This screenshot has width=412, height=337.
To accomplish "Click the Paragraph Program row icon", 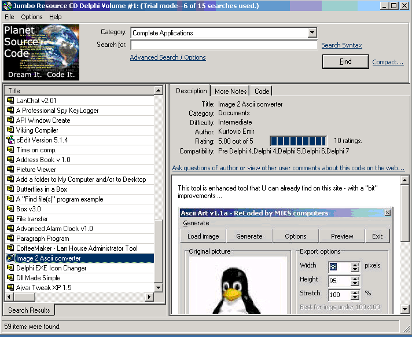I will [x=10, y=238].
